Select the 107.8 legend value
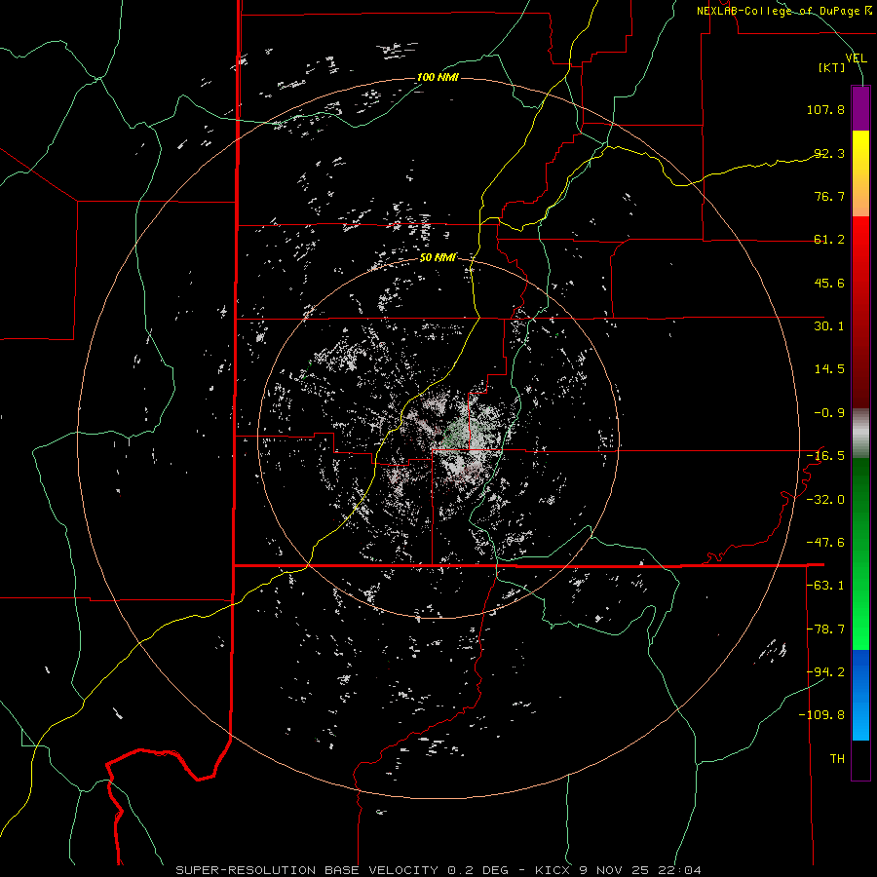Image resolution: width=877 pixels, height=877 pixels. (825, 109)
